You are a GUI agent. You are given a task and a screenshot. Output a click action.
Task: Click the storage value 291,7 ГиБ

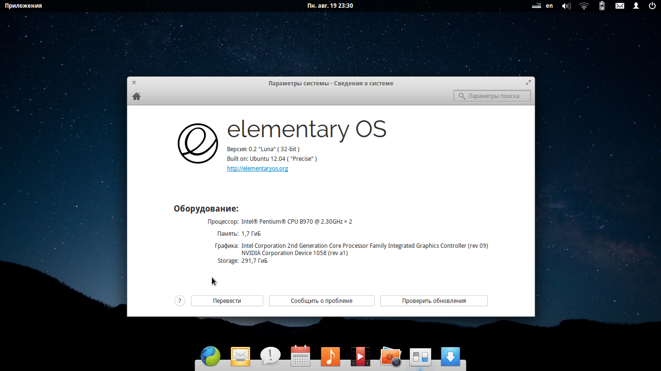tap(255, 261)
